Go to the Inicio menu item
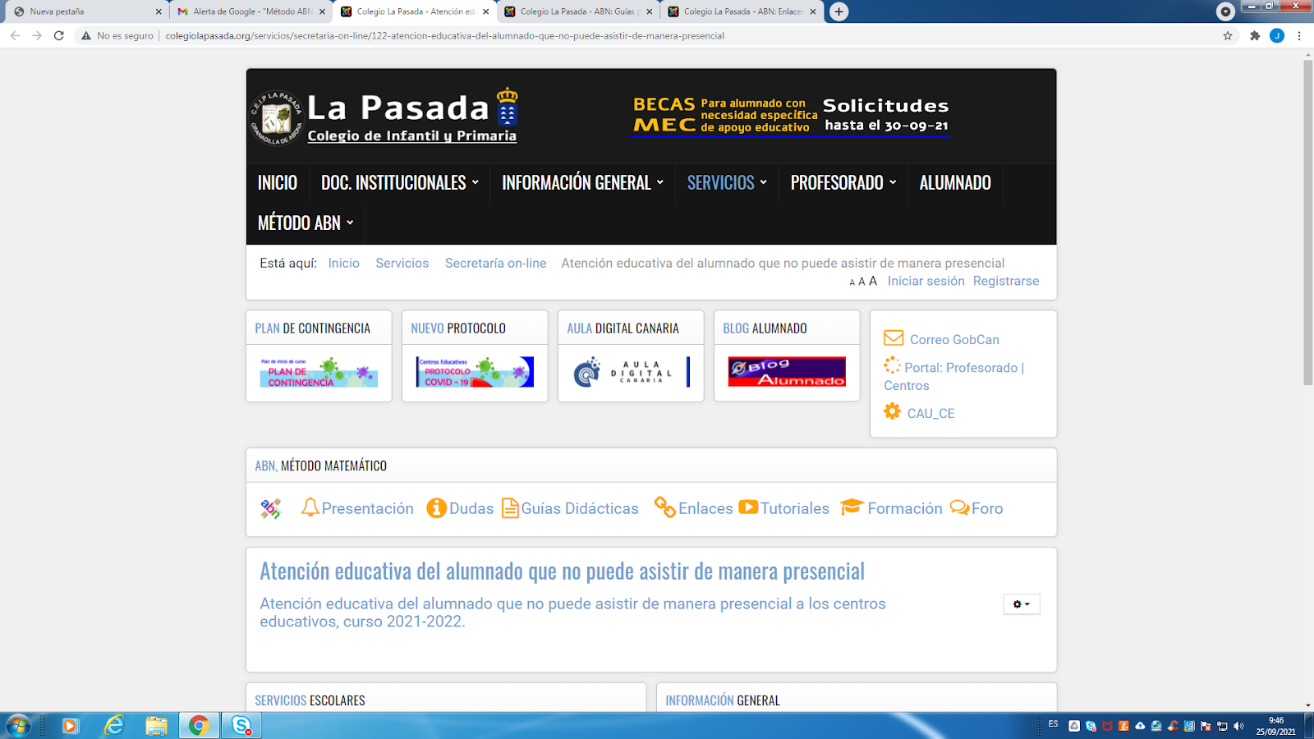The image size is (1314, 739). (x=278, y=182)
